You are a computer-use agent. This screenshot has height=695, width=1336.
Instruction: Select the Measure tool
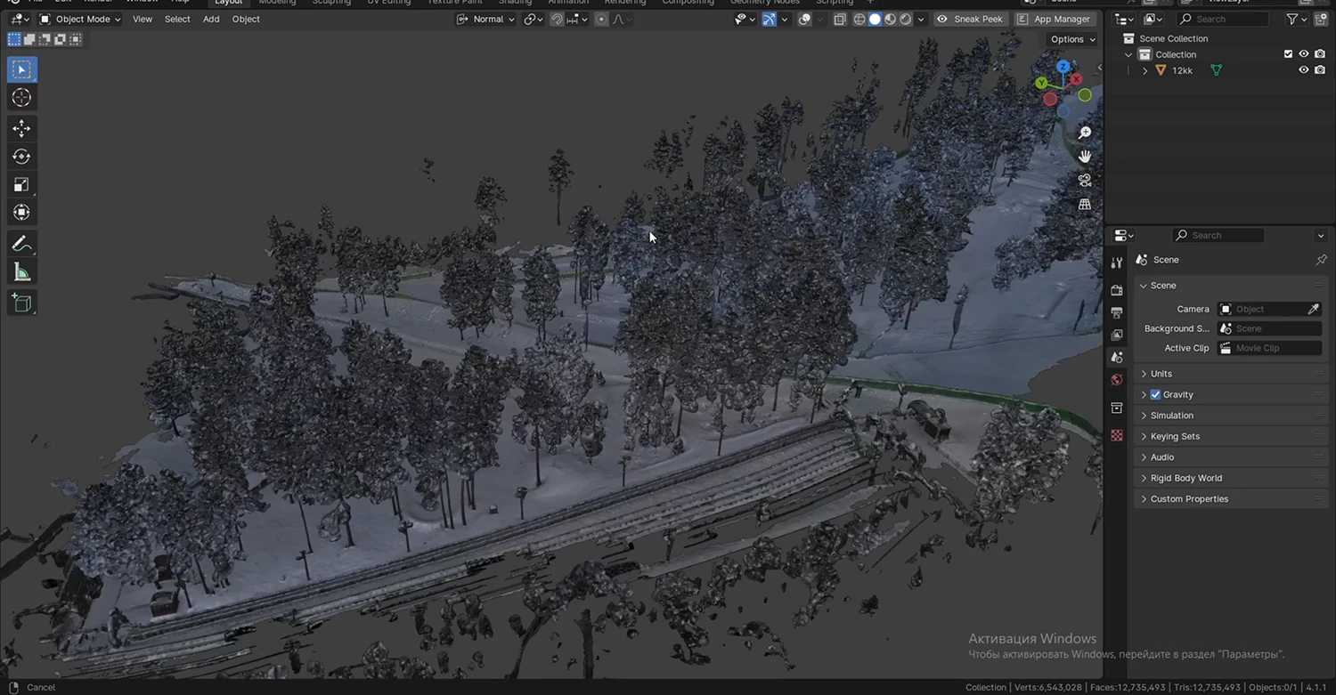pyautogui.click(x=21, y=272)
